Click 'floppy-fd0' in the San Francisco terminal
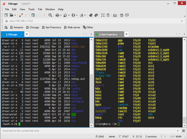The image size is (187, 139). (103, 76)
